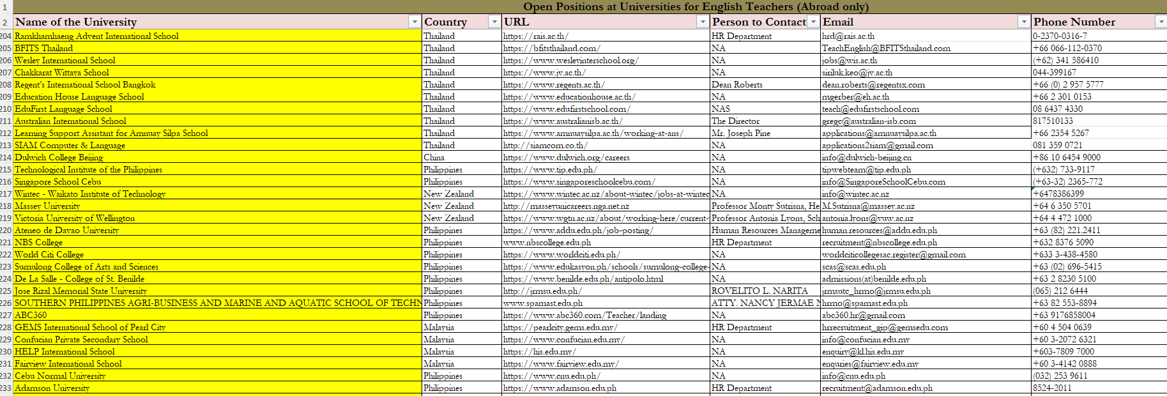Open the https://www.tip.edu.ph/ link
This screenshot has width=1167, height=396.
[x=550, y=170]
